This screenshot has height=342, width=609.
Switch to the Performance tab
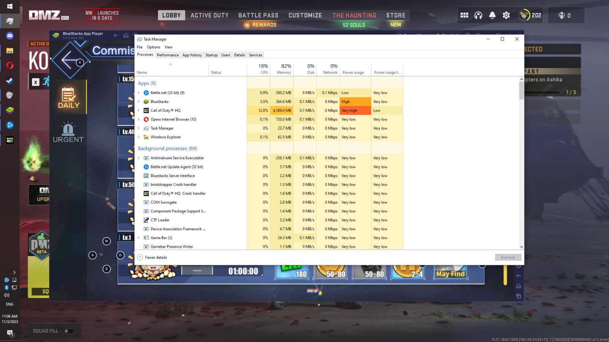coord(167,55)
